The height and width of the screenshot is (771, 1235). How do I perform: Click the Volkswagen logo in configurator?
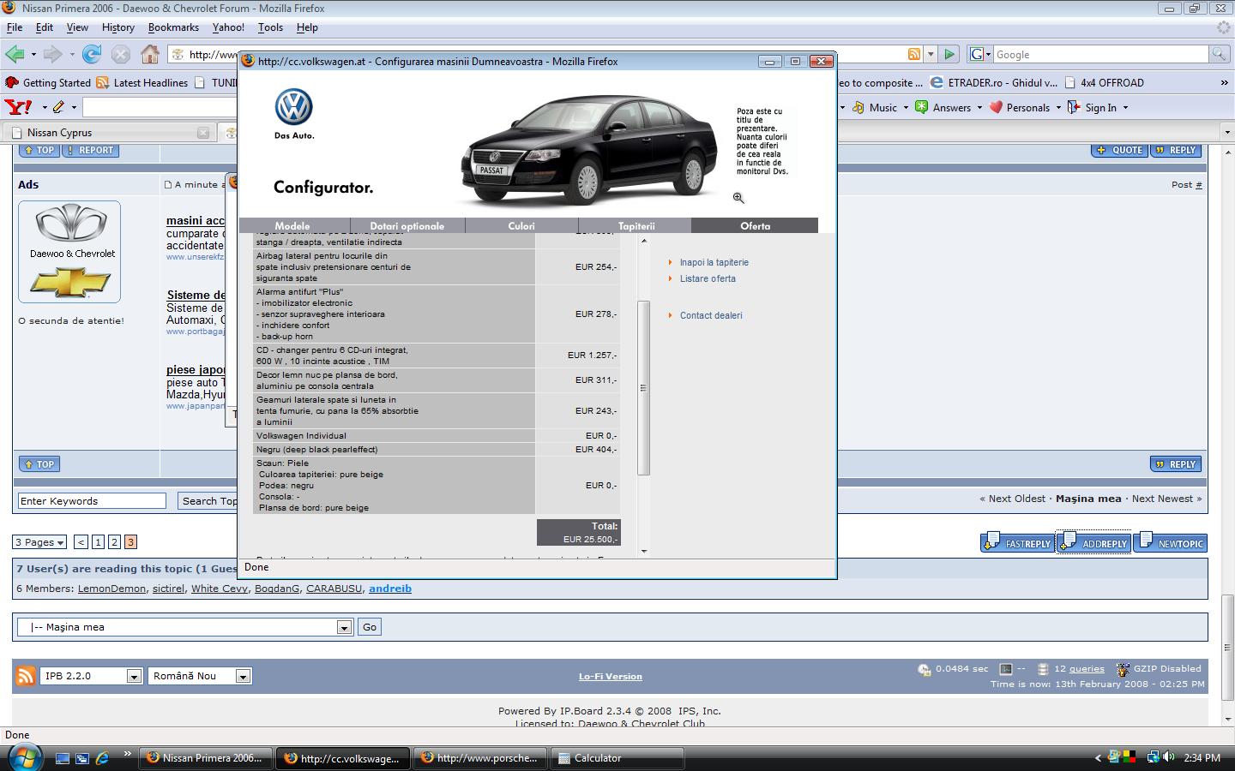click(294, 108)
